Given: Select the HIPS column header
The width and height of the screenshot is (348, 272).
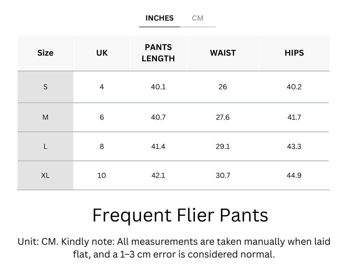Looking at the screenshot, I should pyautogui.click(x=295, y=53).
